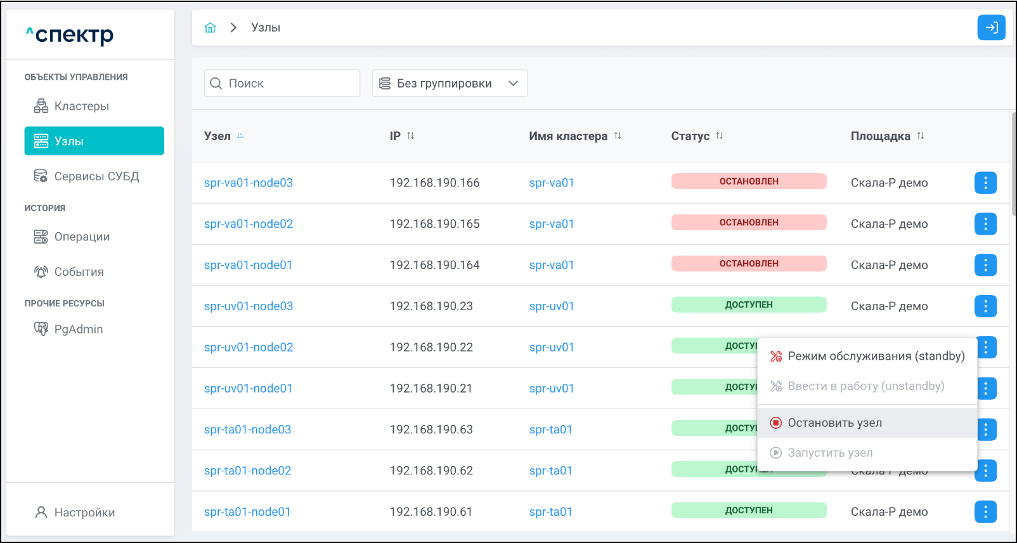Open actions menu for spr-va01-node03
Screen dimensions: 1017x543
pos(985,183)
